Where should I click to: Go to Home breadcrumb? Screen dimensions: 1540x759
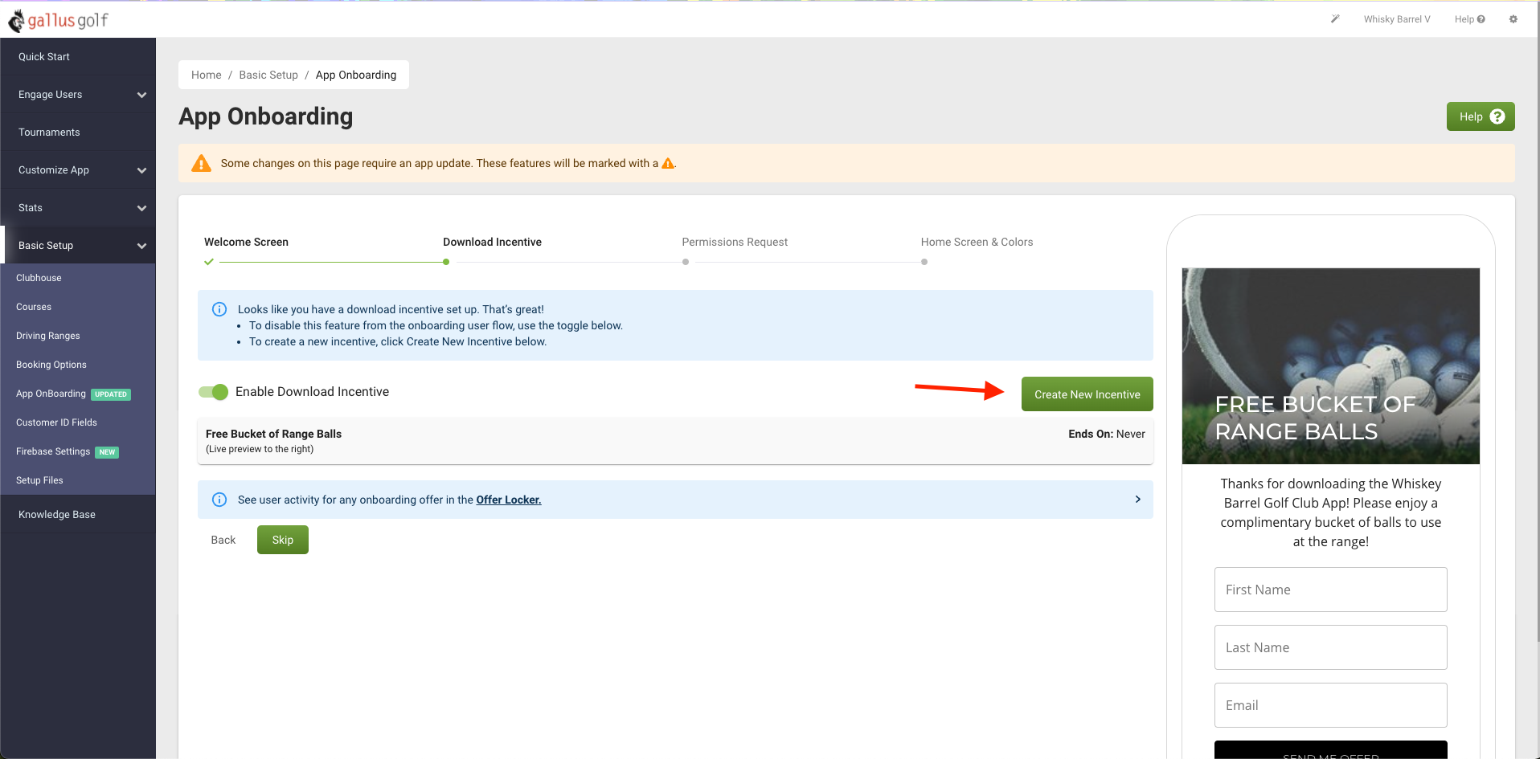point(206,75)
